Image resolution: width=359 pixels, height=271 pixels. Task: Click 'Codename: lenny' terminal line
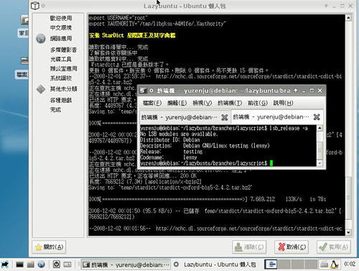pos(169,157)
